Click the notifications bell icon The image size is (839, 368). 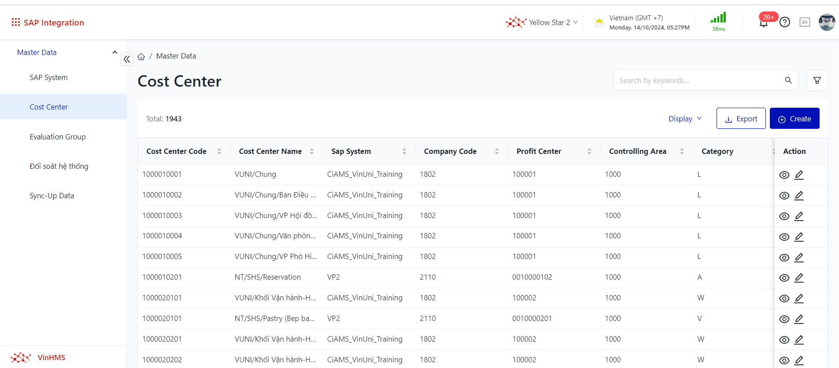[x=763, y=23]
